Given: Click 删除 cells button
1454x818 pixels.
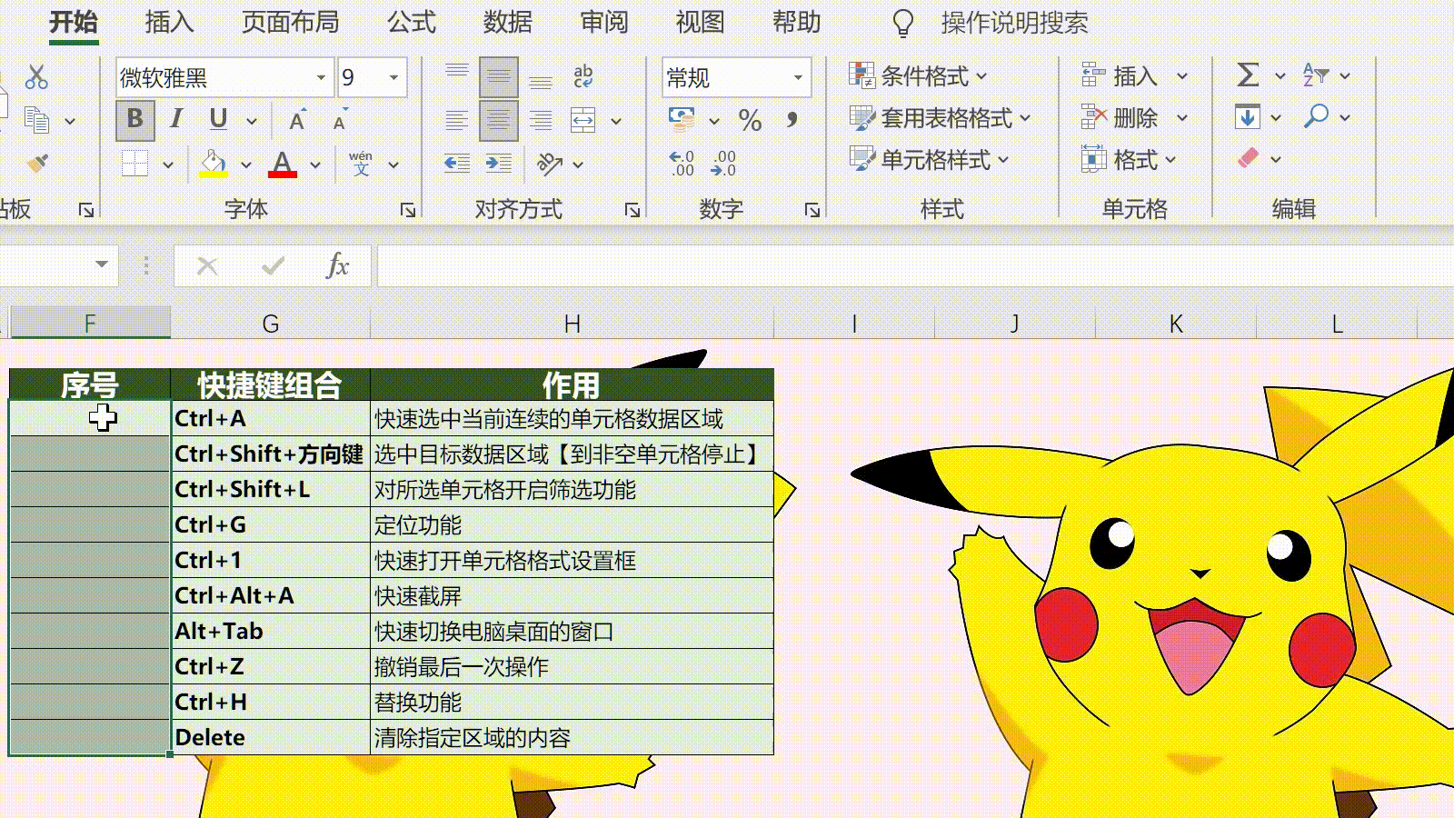Looking at the screenshot, I should [x=1120, y=118].
